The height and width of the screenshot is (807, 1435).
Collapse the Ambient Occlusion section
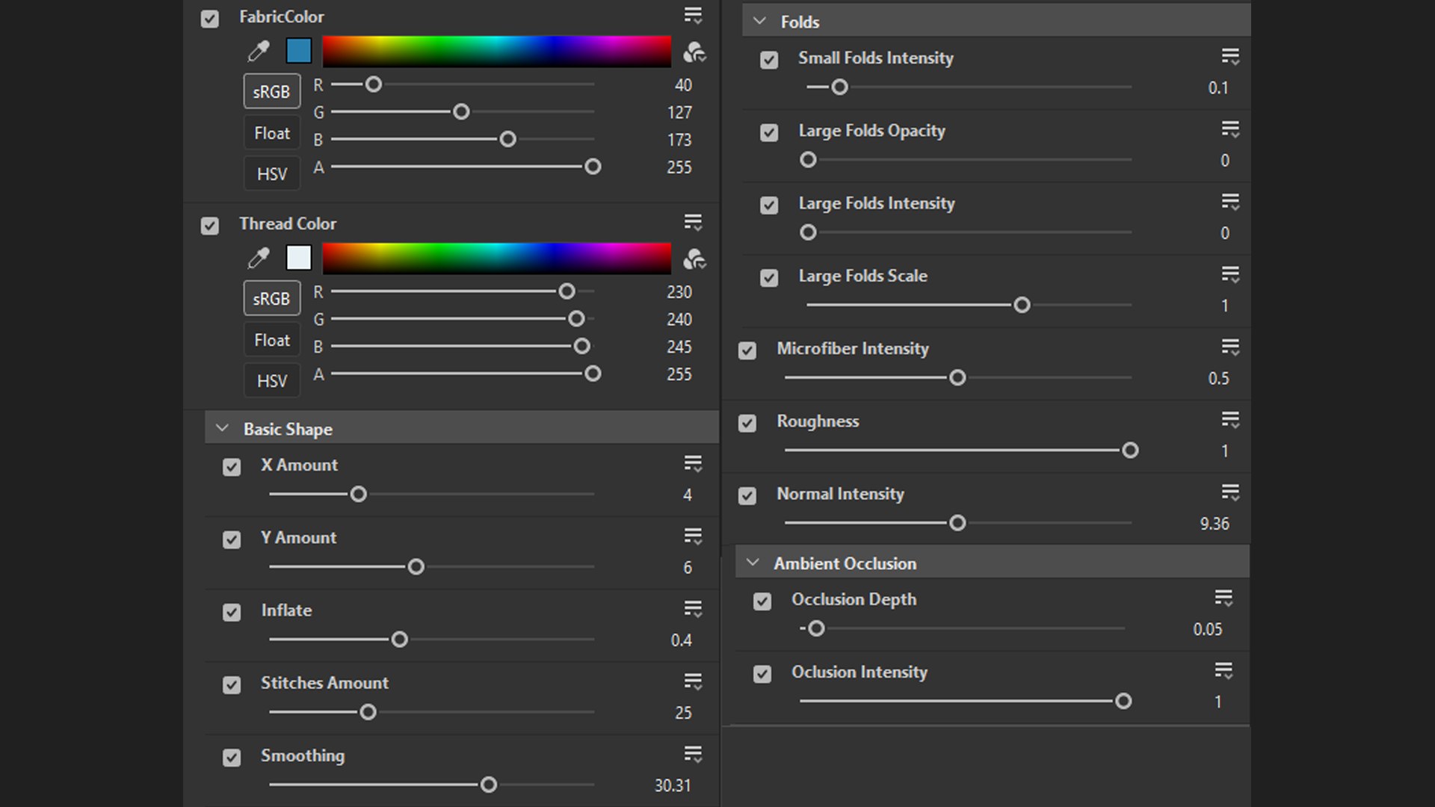click(x=753, y=563)
